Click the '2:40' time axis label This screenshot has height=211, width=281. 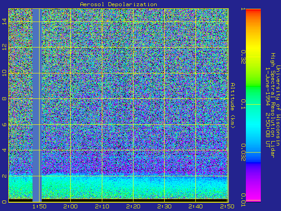195,207
